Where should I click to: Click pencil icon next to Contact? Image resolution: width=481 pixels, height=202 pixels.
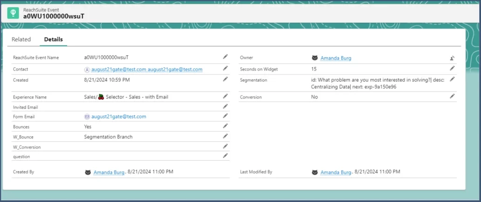pyautogui.click(x=226, y=68)
